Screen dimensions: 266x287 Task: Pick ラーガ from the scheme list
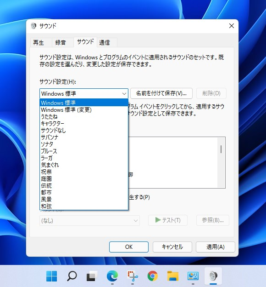[84, 158]
